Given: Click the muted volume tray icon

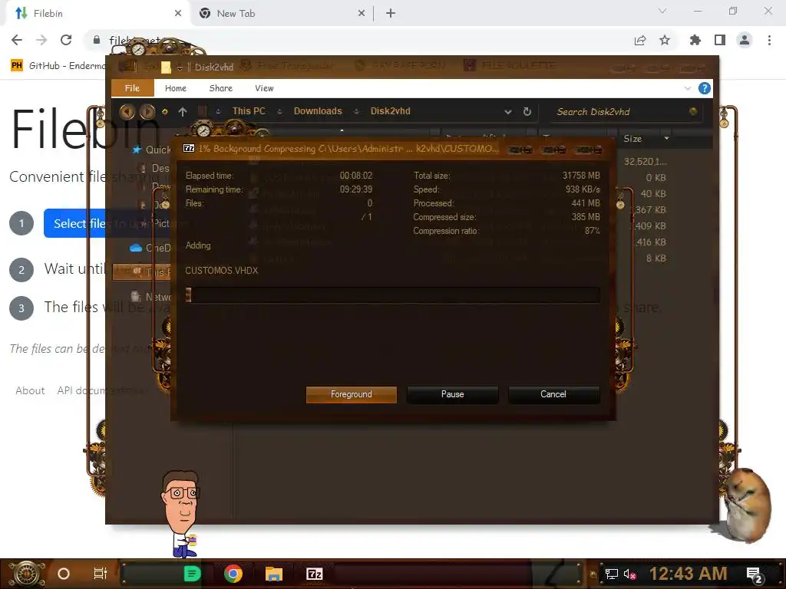Looking at the screenshot, I should [629, 574].
